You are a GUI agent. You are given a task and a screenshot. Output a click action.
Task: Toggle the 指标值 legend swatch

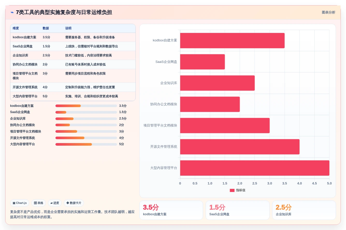tap(232, 190)
